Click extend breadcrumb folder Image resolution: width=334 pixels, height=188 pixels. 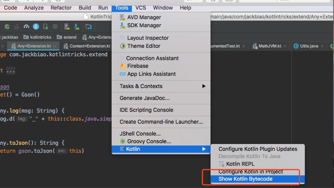(x=67, y=37)
